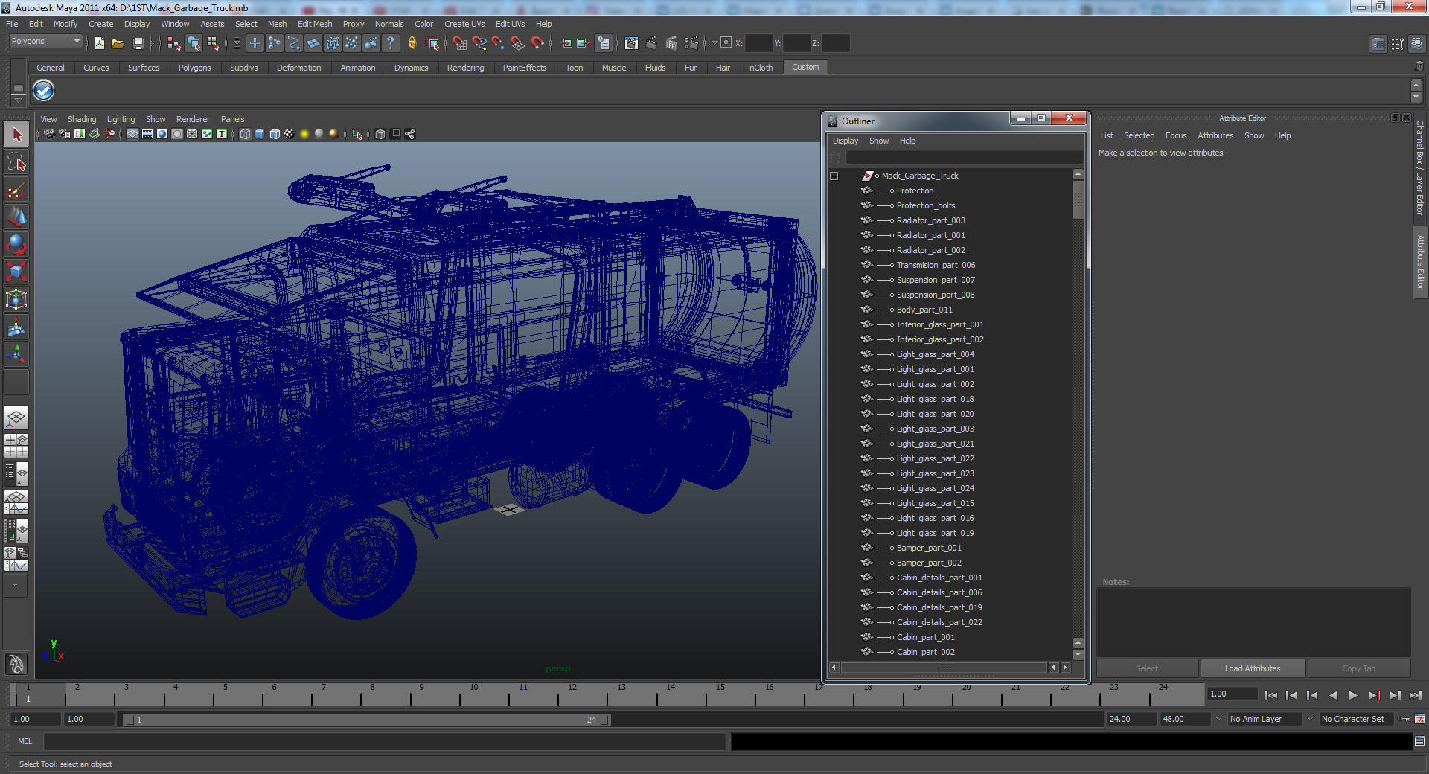
Task: Choose the Paint Selection tool
Action: pyautogui.click(x=16, y=190)
